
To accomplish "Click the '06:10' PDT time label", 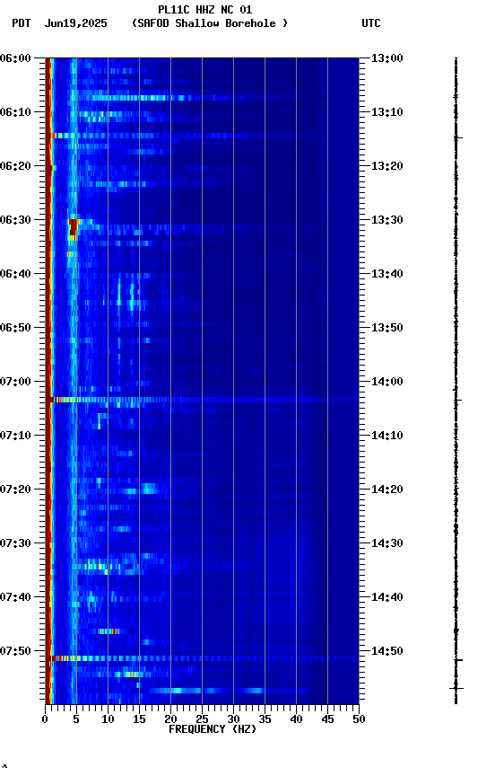I will pyautogui.click(x=15, y=112).
